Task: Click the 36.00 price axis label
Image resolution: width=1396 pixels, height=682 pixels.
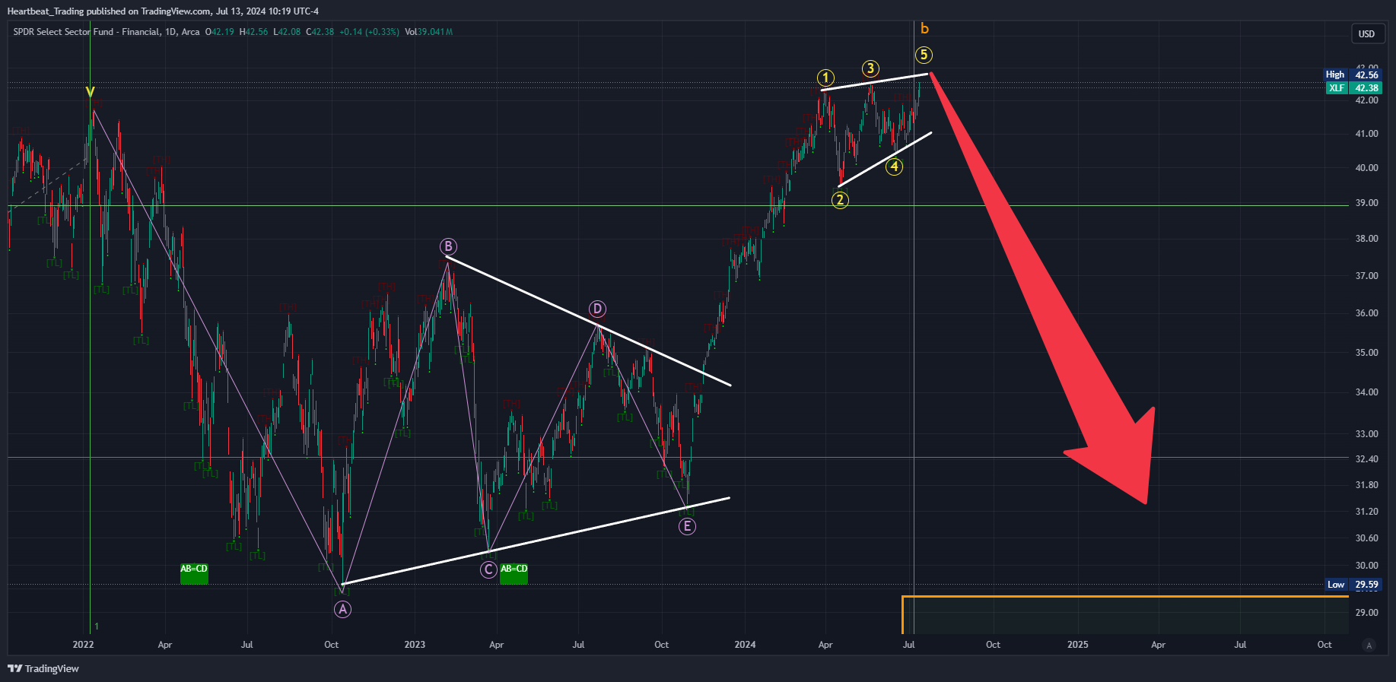Action: tap(1366, 313)
